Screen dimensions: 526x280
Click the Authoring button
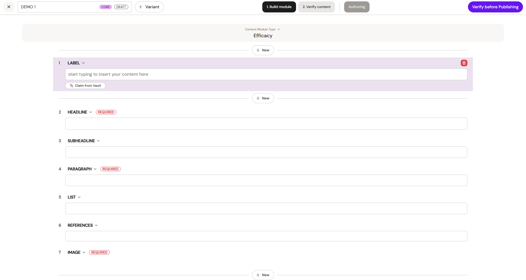tap(357, 7)
